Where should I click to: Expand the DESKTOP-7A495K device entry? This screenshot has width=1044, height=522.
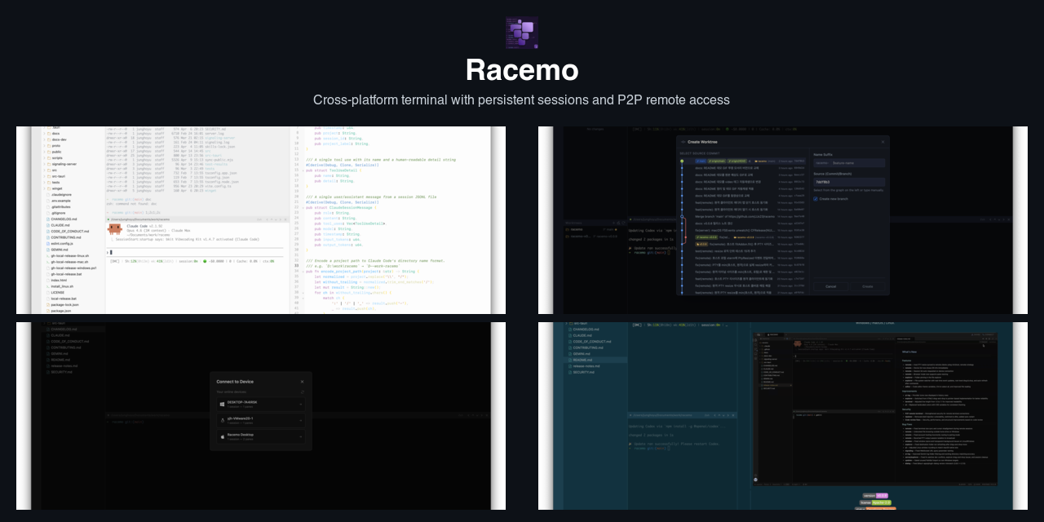301,405
